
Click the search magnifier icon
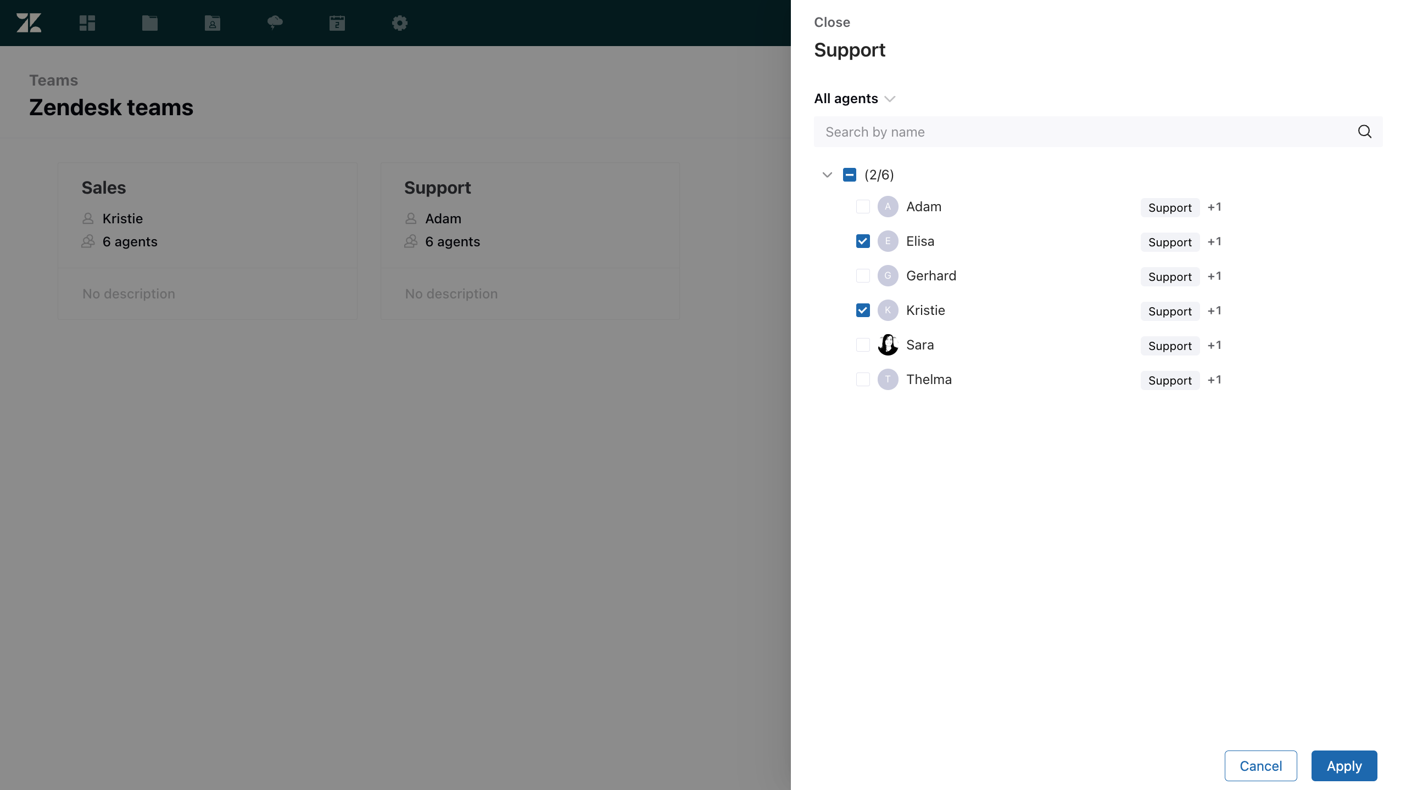click(x=1364, y=132)
